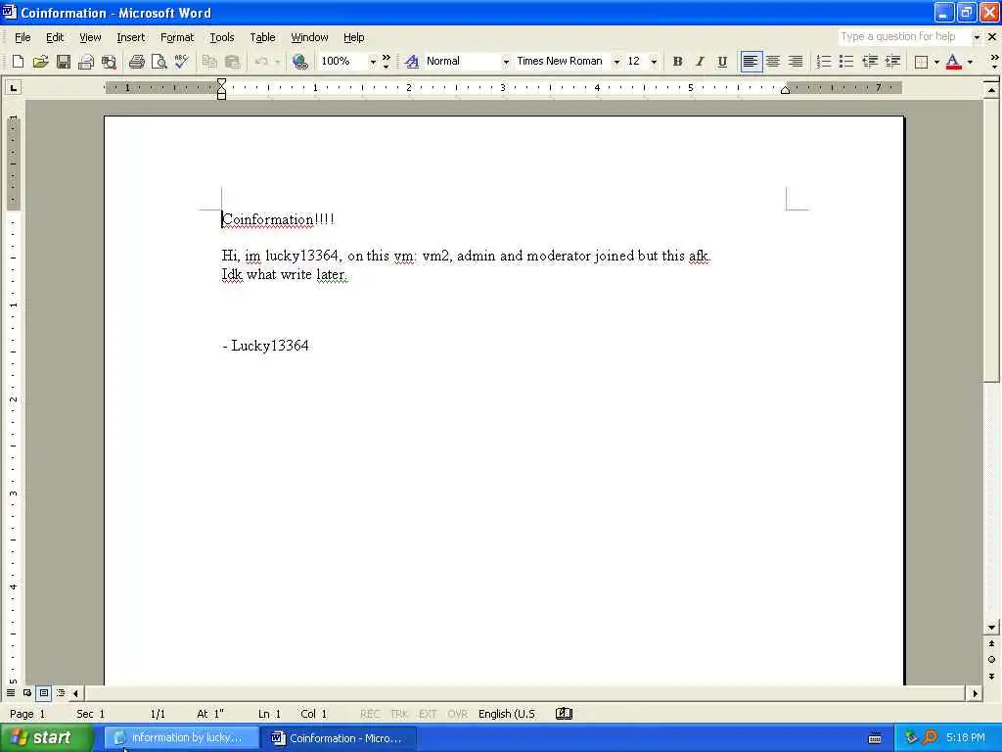The image size is (1002, 752).
Task: Enable center text alignment
Action: pos(773,62)
